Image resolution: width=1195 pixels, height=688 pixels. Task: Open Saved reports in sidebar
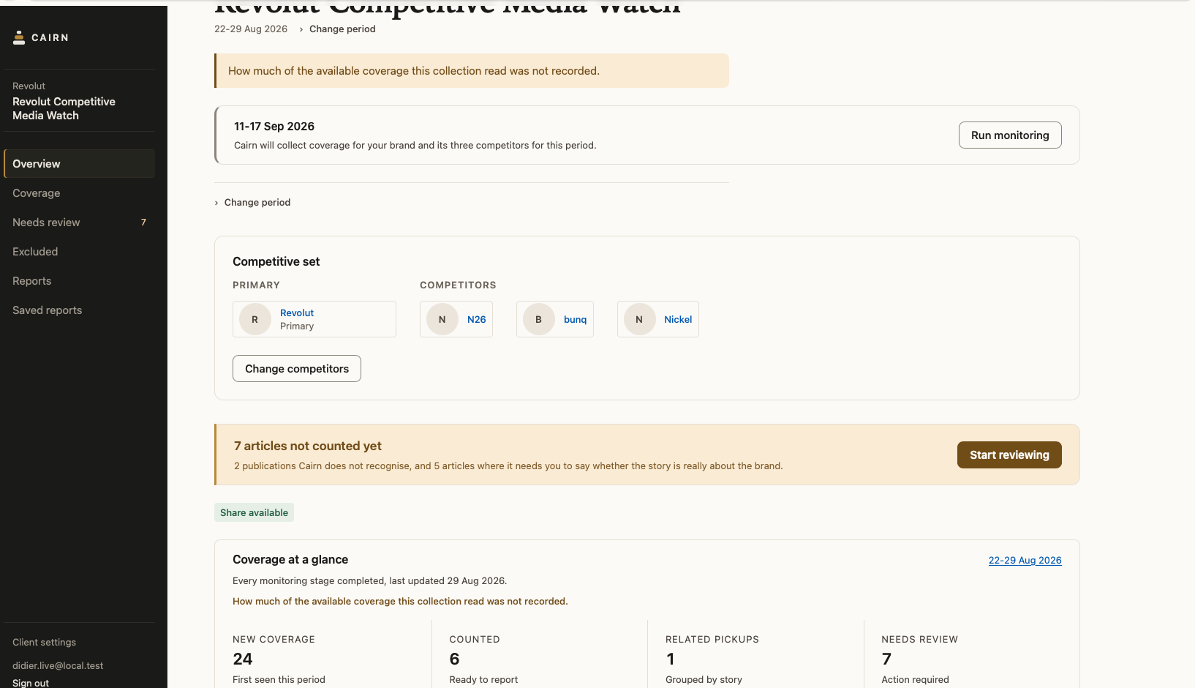coord(79,310)
